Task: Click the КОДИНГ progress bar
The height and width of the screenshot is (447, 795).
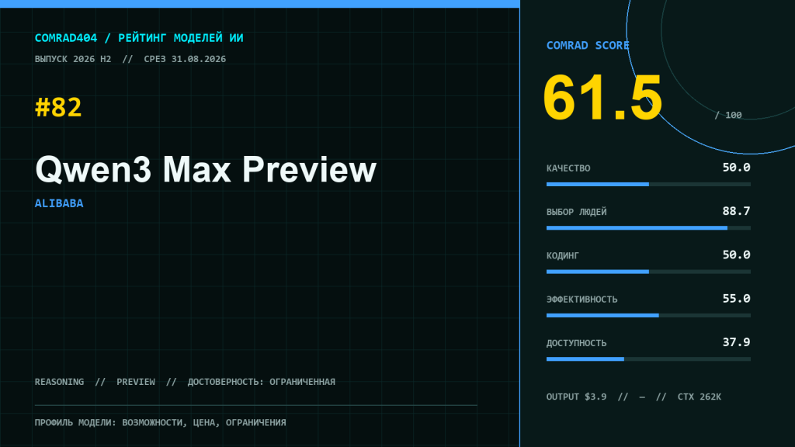Action: [x=648, y=272]
